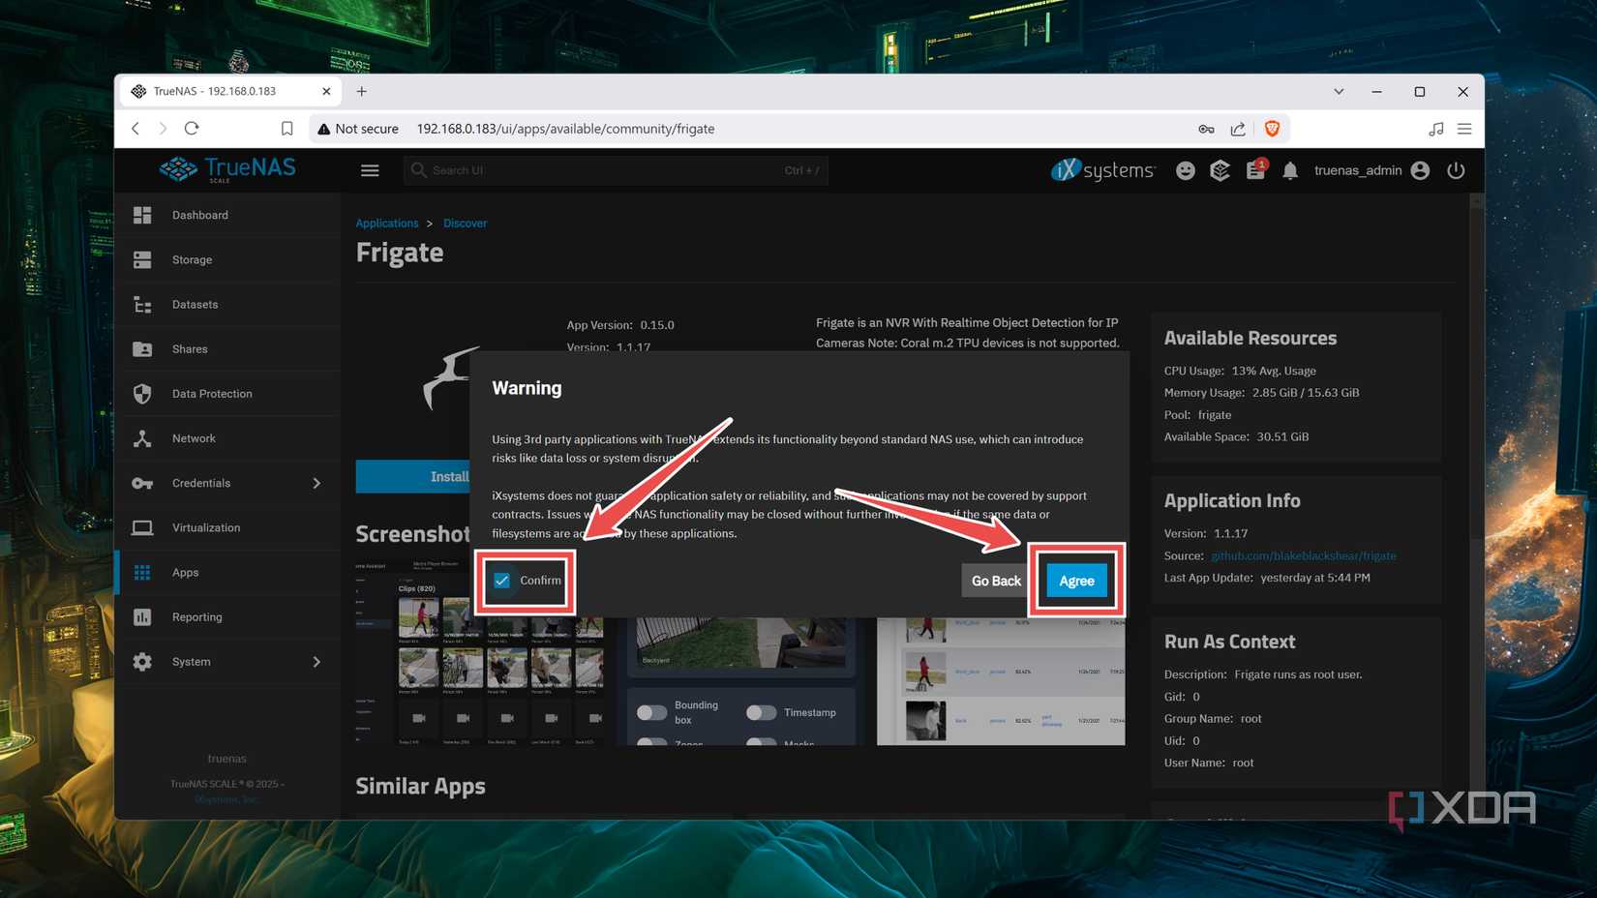
Task: Click the Virtualization monitor icon
Action: pyautogui.click(x=142, y=527)
